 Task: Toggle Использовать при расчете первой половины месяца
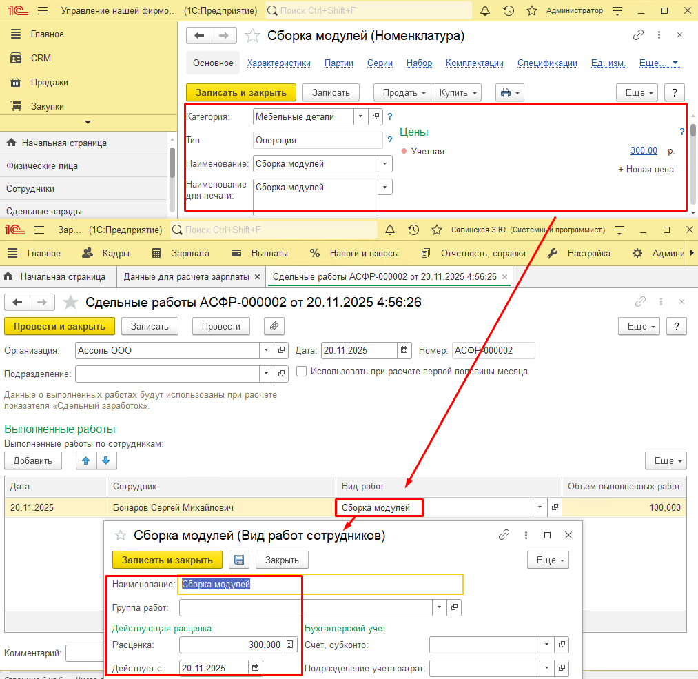point(302,371)
